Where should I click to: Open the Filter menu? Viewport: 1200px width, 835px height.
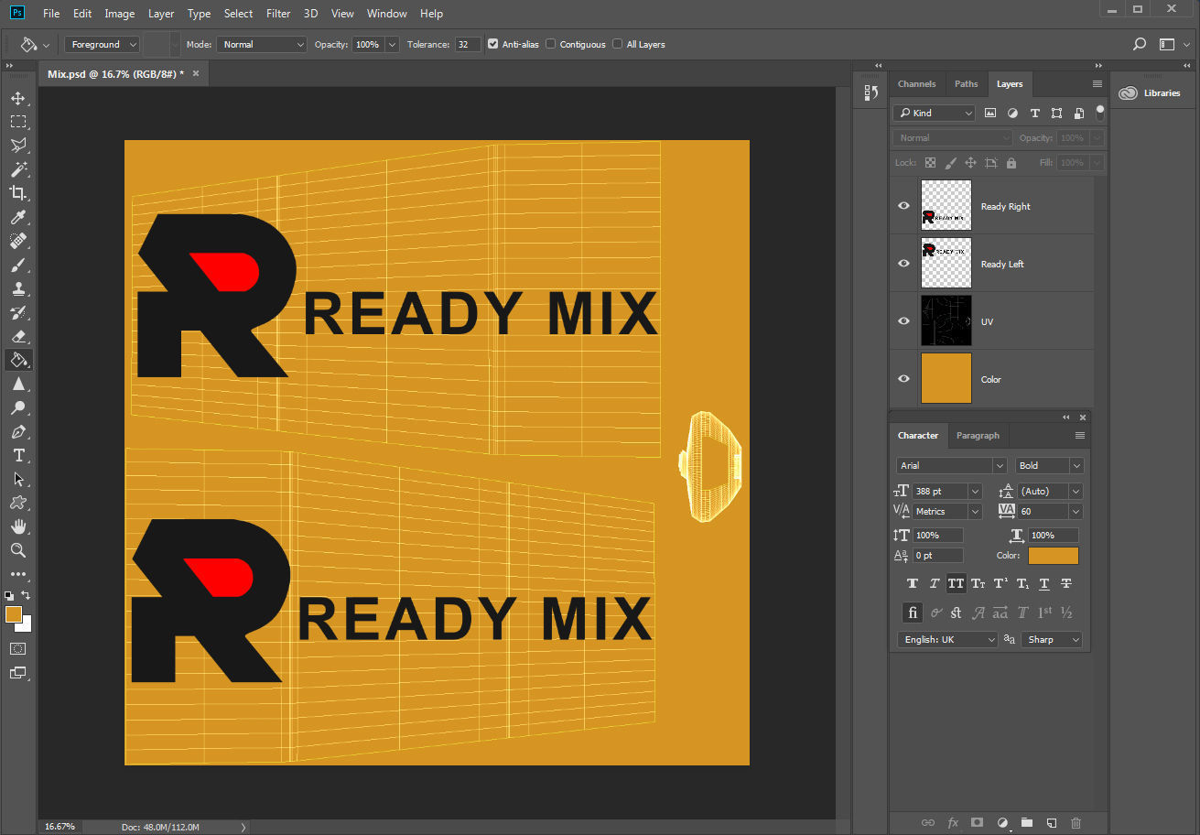(278, 14)
